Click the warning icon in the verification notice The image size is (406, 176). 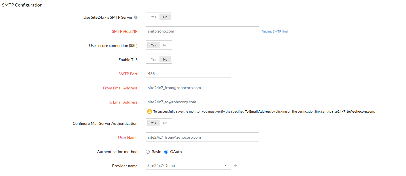click(149, 111)
